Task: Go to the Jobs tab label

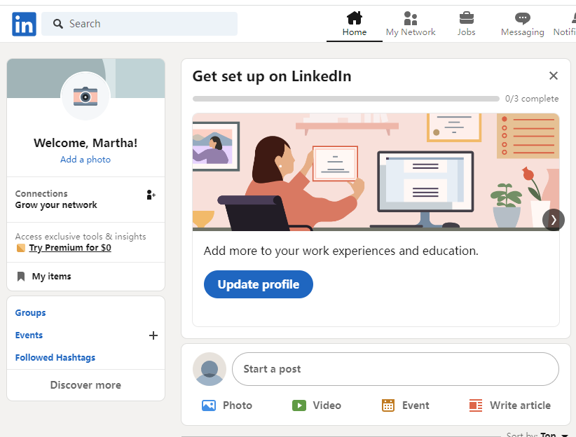Action: (x=466, y=32)
